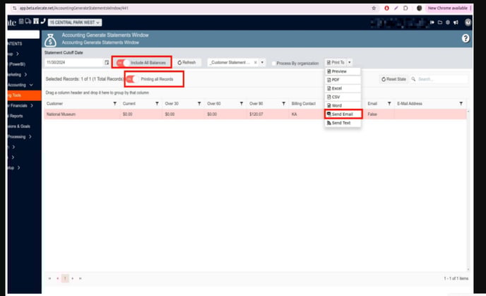This screenshot has height=296, width=486.
Task: Click the Customer column filter icon
Action: (x=114, y=103)
